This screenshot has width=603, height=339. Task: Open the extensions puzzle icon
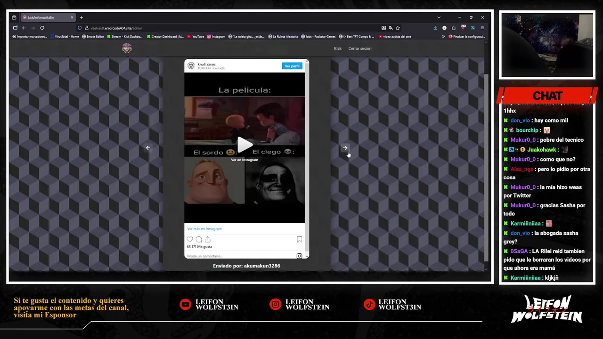tap(454, 28)
